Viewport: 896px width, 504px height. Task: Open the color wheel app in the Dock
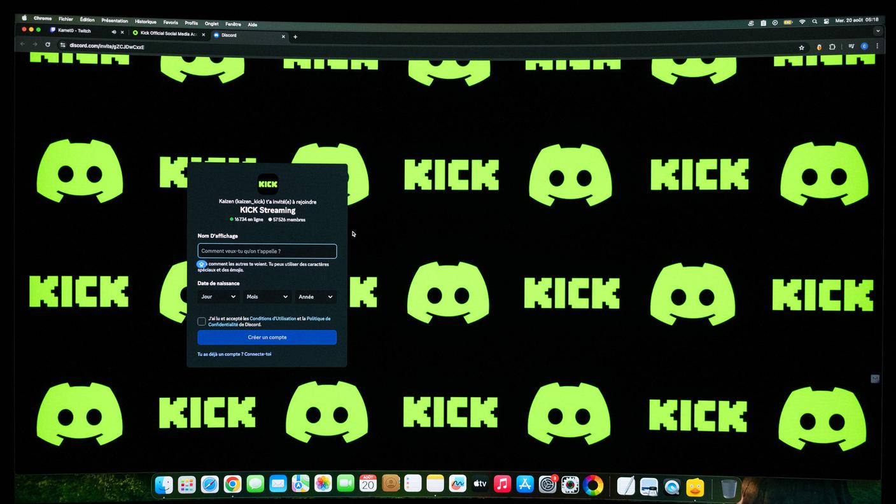[592, 486]
